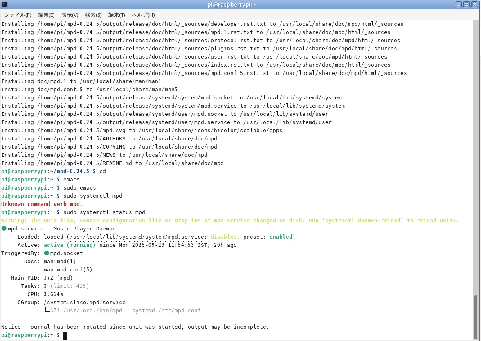Open the 編集(E) menu
Viewport: 481px width, 341px height.
tap(46, 15)
